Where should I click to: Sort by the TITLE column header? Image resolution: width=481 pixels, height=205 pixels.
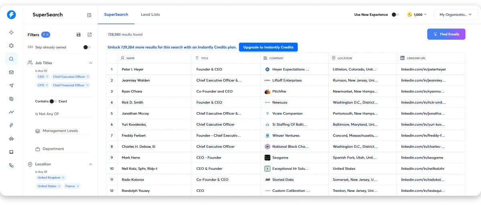[204, 58]
